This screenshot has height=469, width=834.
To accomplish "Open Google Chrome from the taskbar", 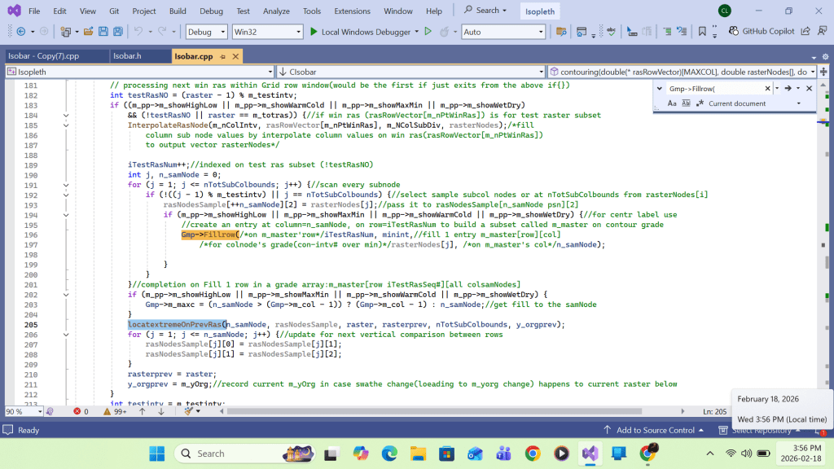I will (533, 454).
